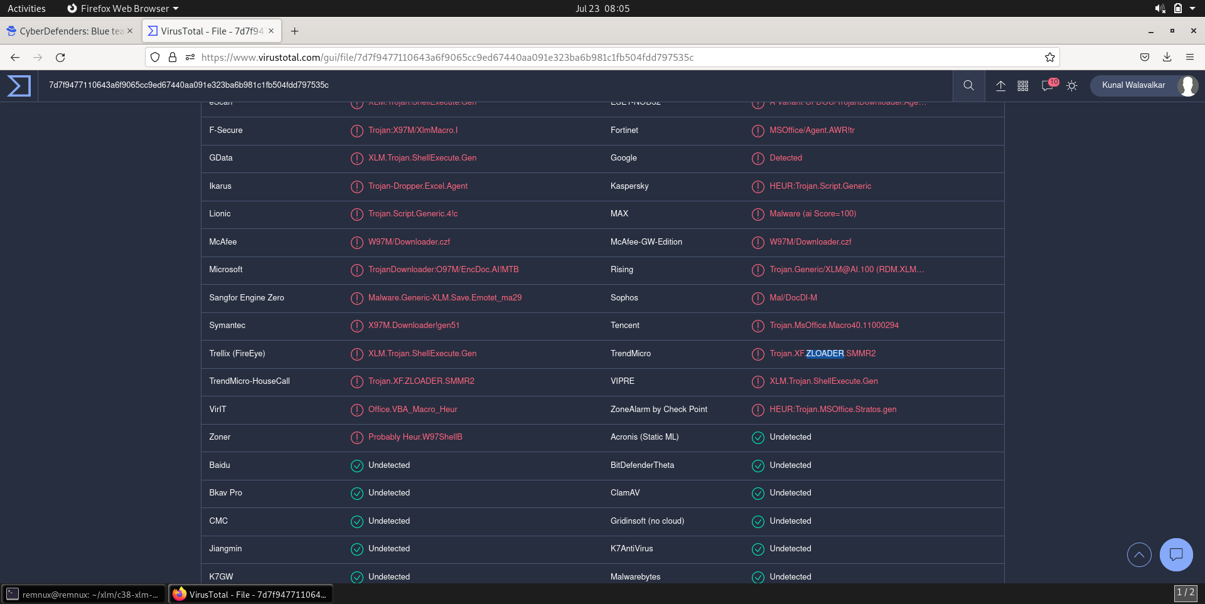
Task: Click the McAfee W97M/Downloader.czf detection
Action: [409, 242]
